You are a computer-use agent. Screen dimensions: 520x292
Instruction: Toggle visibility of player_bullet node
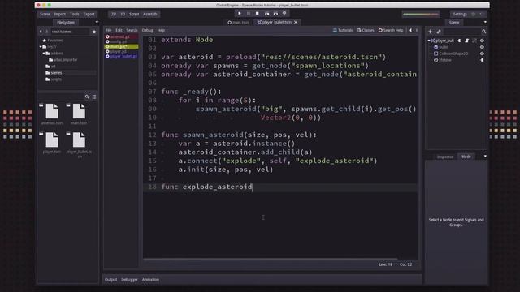click(x=482, y=41)
